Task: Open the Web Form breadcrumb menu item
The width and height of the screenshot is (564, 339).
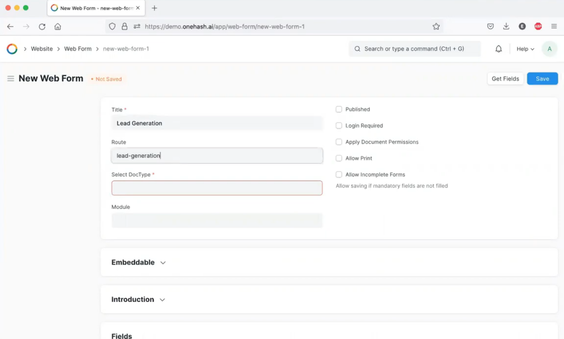Action: click(78, 49)
